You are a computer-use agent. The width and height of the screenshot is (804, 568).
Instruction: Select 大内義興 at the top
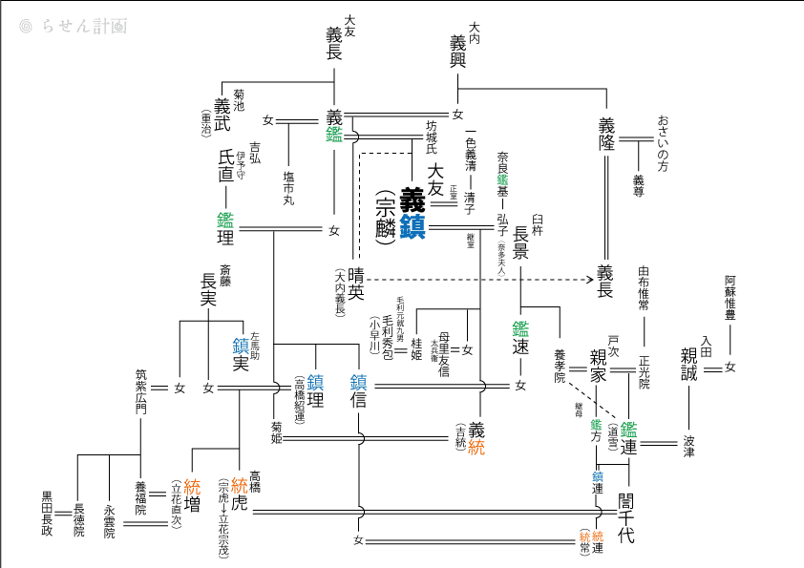tap(463, 45)
